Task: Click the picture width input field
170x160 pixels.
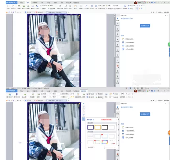Action: [53, 97]
